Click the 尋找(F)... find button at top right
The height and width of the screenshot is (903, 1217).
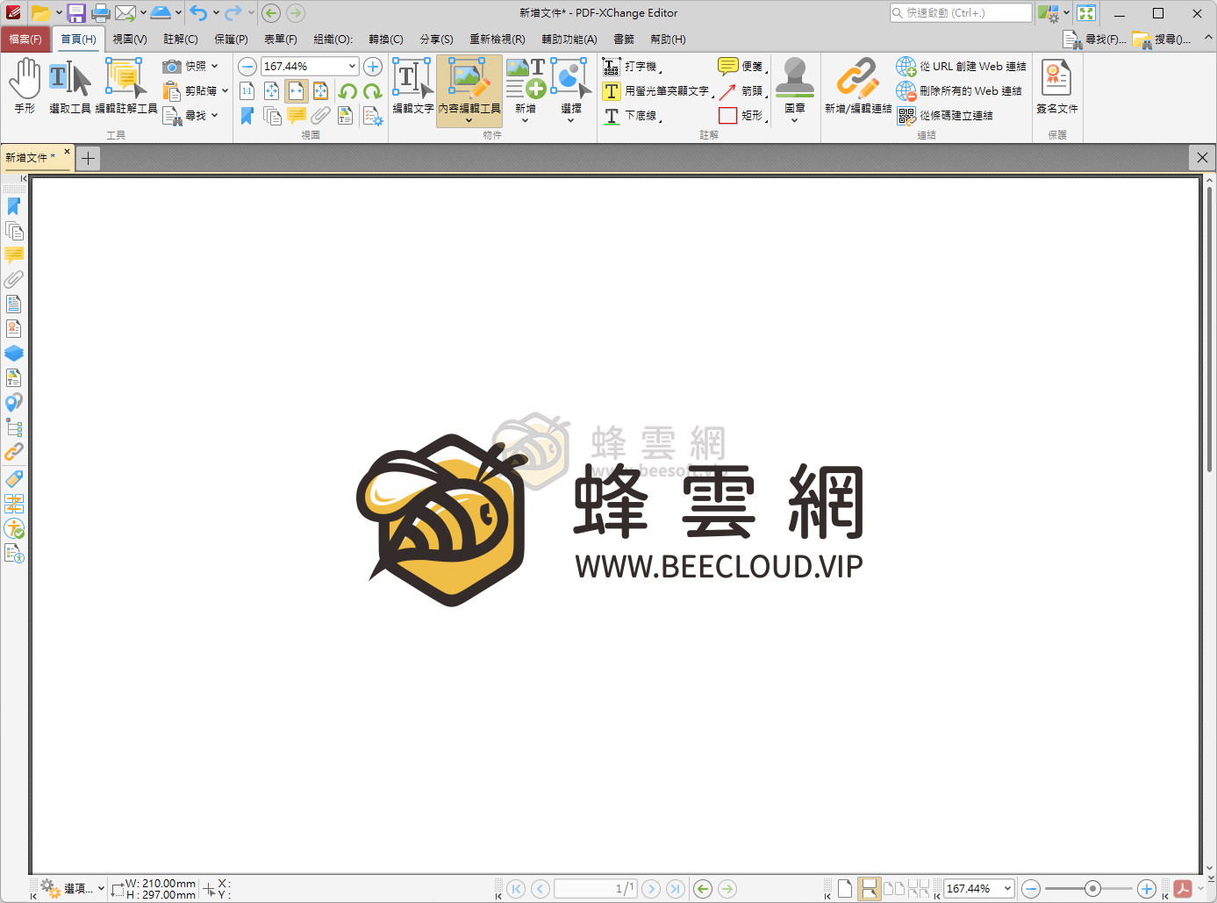click(1095, 39)
